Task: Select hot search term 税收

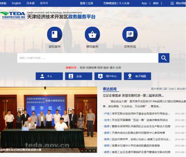Action: pos(106,68)
